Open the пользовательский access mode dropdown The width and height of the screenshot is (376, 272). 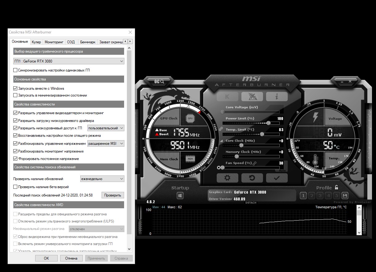(x=106, y=128)
